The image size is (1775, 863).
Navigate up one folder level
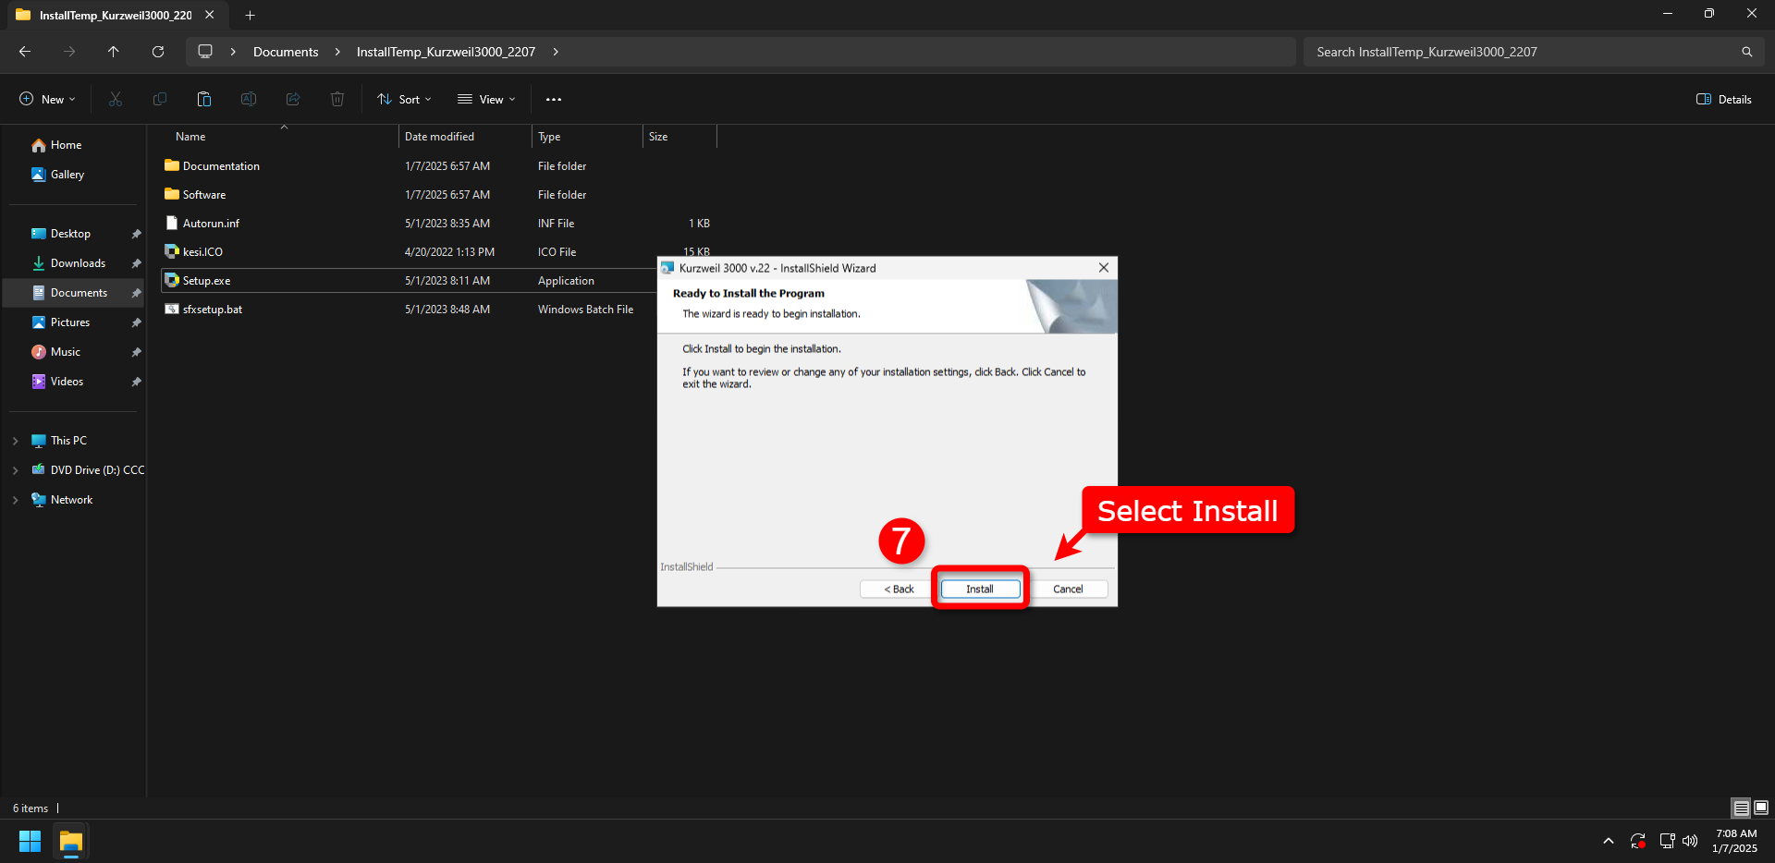(x=114, y=52)
